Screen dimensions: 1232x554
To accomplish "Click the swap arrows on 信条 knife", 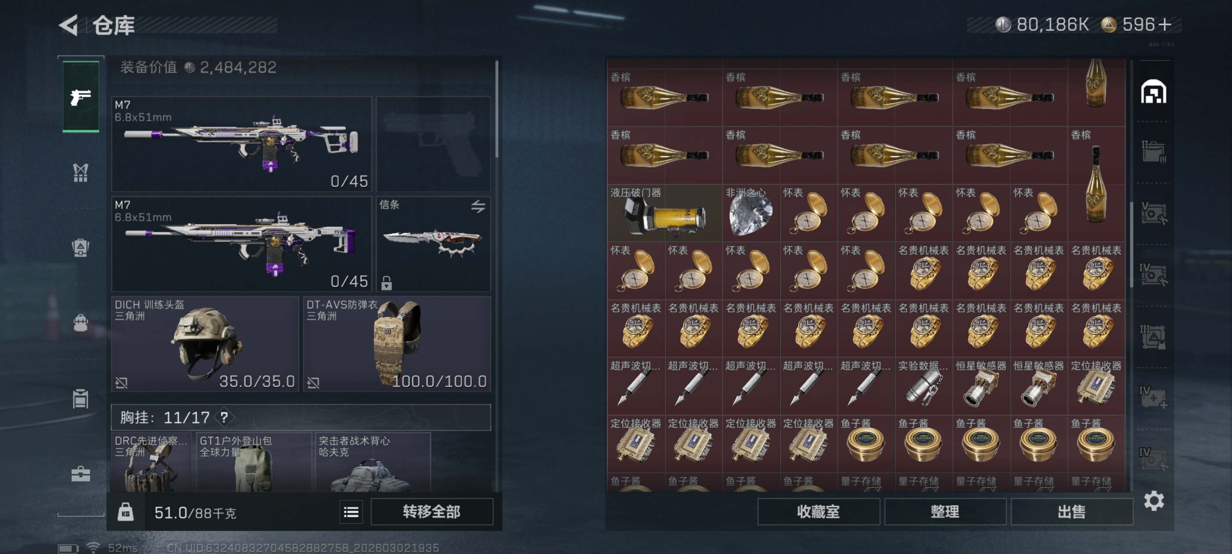I will pos(478,206).
